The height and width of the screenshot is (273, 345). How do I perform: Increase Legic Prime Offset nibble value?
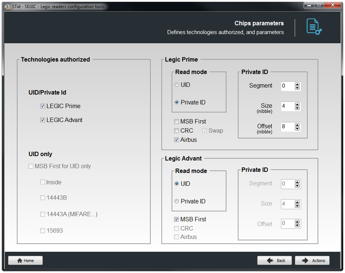pyautogui.click(x=297, y=125)
